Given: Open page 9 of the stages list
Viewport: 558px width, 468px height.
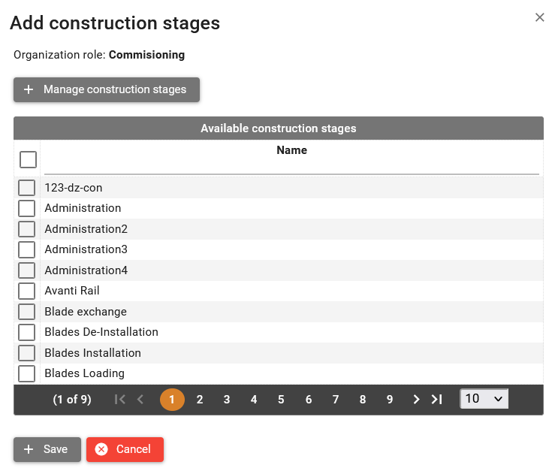Looking at the screenshot, I should pos(390,400).
